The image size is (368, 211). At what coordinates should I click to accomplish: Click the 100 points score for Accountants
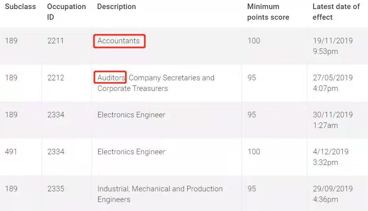point(254,41)
